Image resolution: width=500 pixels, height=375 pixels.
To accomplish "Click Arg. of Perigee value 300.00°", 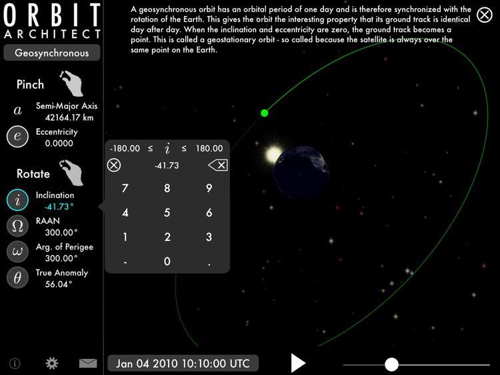I will pos(61,258).
